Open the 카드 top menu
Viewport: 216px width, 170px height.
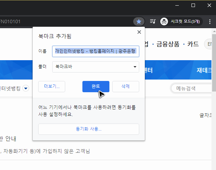(x=193, y=44)
